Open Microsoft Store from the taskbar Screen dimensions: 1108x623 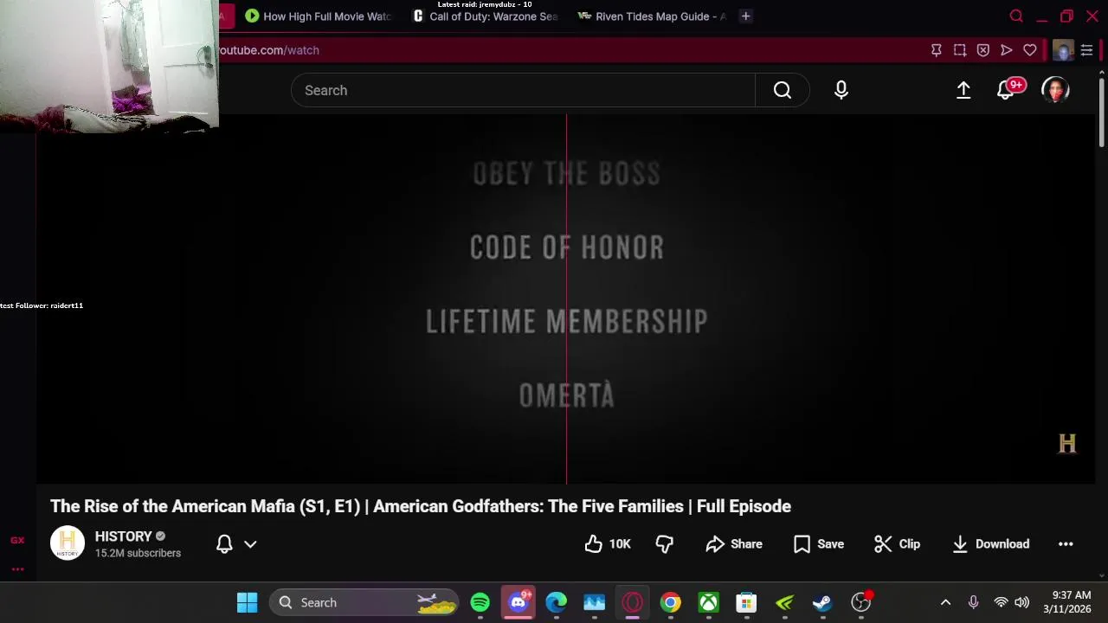point(747,602)
